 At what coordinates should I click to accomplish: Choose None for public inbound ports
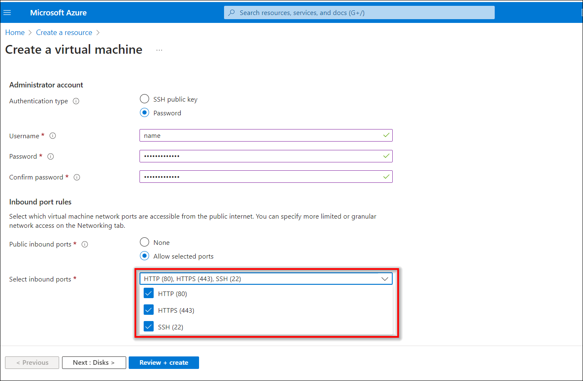click(145, 242)
